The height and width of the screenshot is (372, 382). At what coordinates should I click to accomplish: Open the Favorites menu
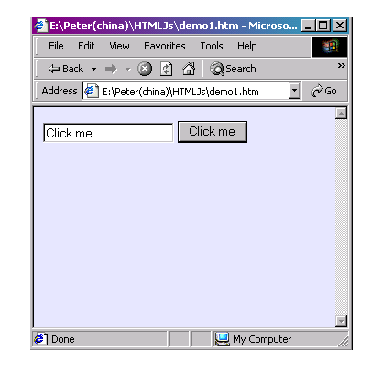(165, 46)
